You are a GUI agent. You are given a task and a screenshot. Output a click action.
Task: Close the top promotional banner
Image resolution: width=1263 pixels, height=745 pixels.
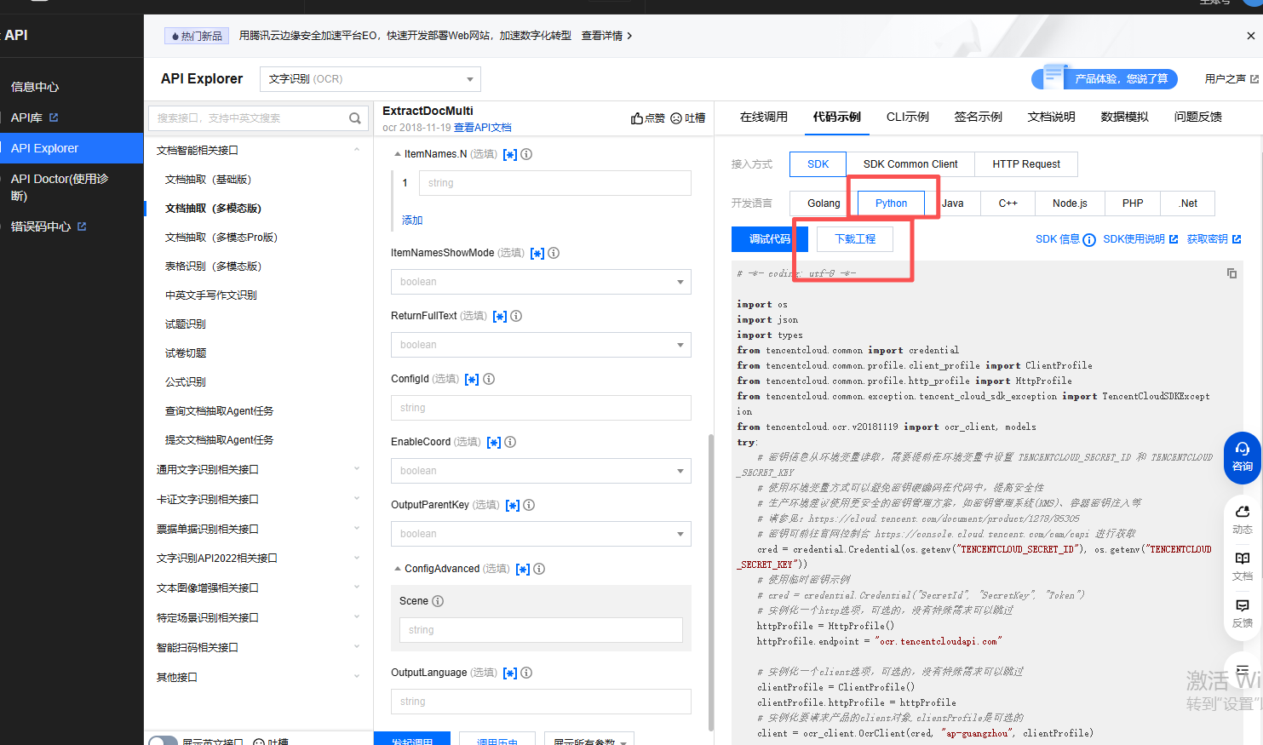[x=1250, y=36]
